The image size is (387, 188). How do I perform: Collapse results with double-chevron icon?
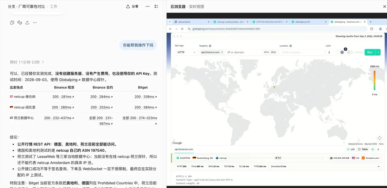tap(379, 149)
